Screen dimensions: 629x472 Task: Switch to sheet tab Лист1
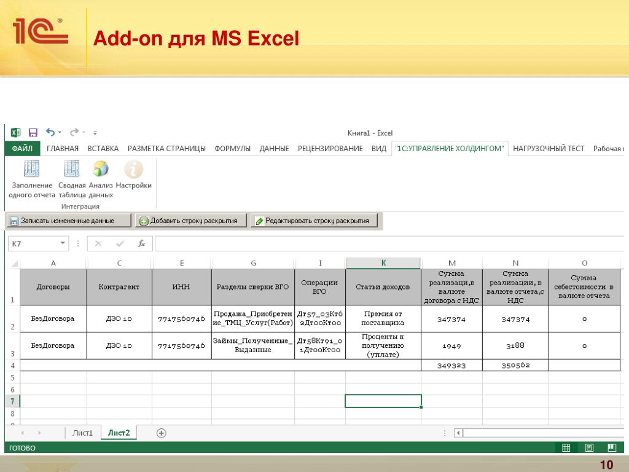click(82, 433)
